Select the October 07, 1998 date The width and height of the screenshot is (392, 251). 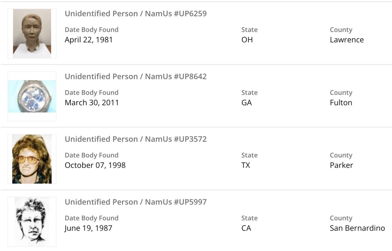95,165
